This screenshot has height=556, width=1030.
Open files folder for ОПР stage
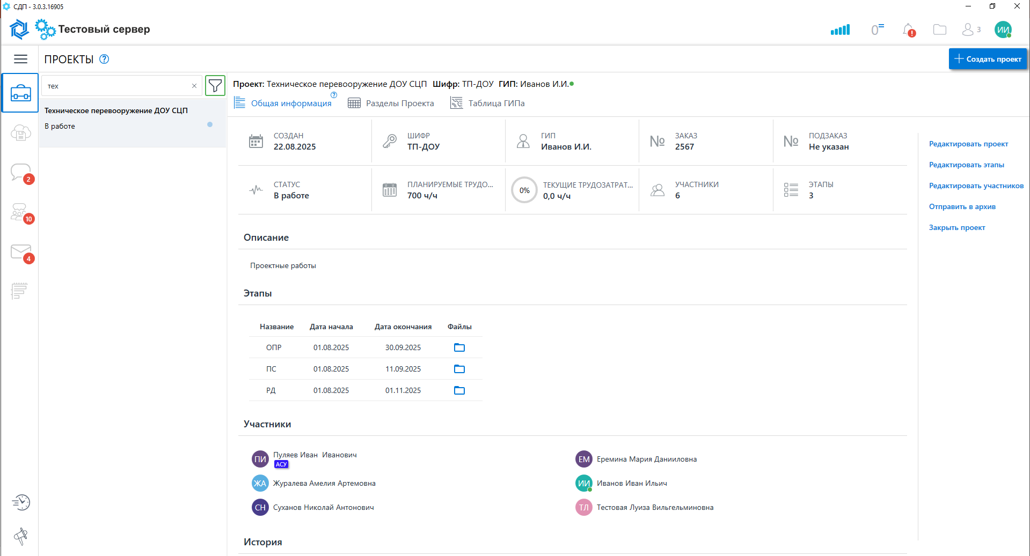[x=459, y=347]
